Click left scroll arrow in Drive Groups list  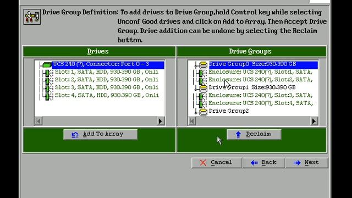tap(192, 121)
